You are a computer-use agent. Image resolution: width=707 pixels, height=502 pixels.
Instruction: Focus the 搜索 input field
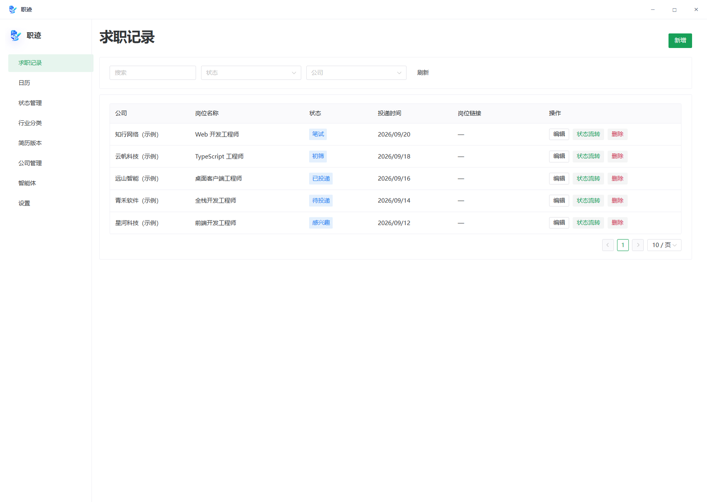click(153, 73)
